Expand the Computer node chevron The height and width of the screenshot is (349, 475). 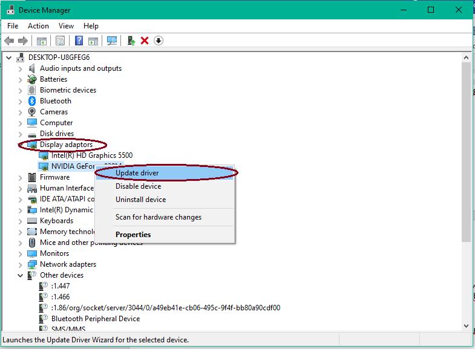(x=20, y=123)
